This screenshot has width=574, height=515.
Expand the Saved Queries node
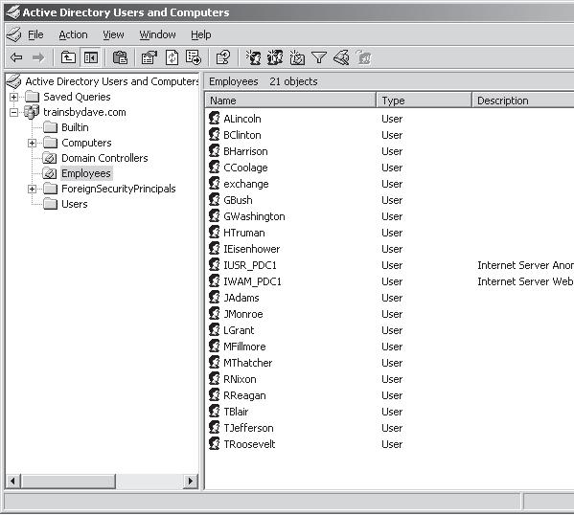click(x=14, y=97)
